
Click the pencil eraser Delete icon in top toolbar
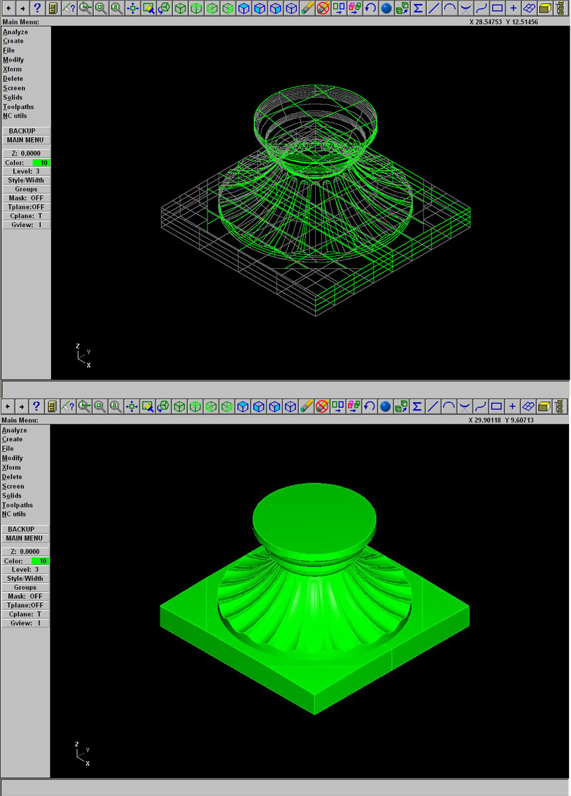point(306,8)
